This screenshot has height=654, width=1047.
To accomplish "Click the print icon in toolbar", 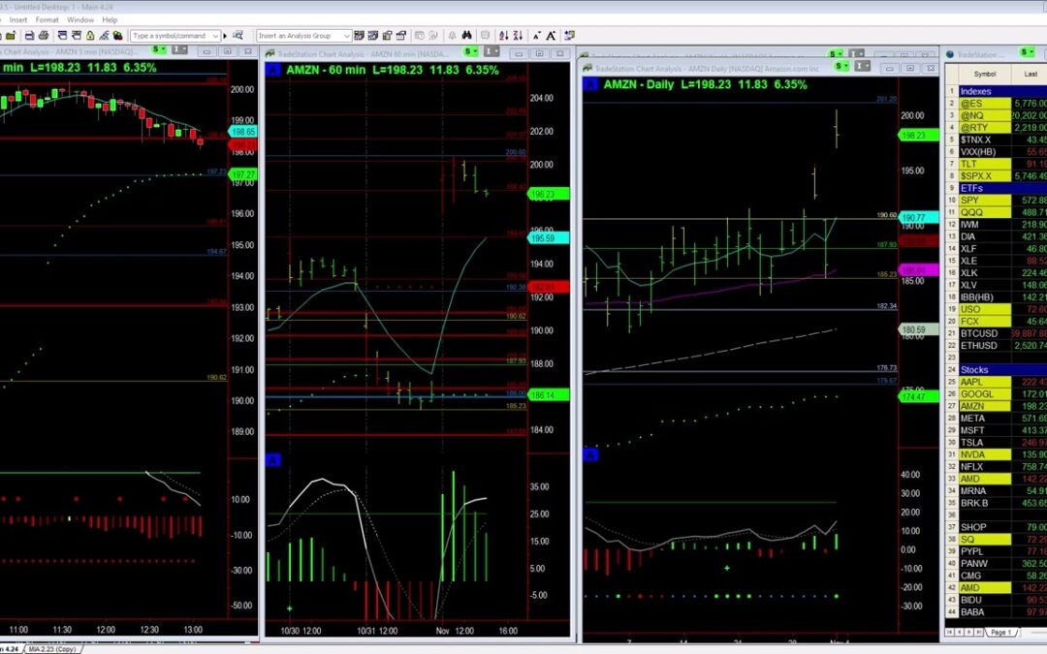I will pos(44,36).
